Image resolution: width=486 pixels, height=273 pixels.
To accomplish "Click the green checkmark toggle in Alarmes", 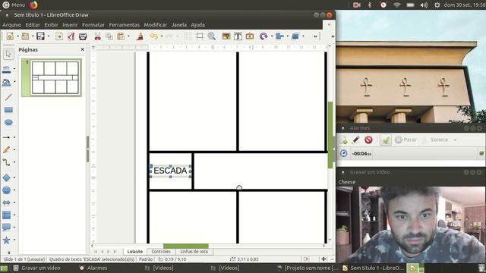I will tap(386, 140).
